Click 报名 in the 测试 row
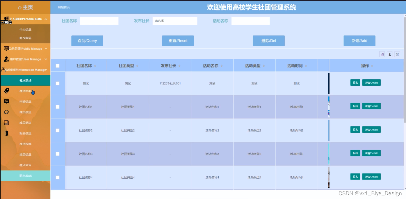The image size is (406, 199). (355, 83)
